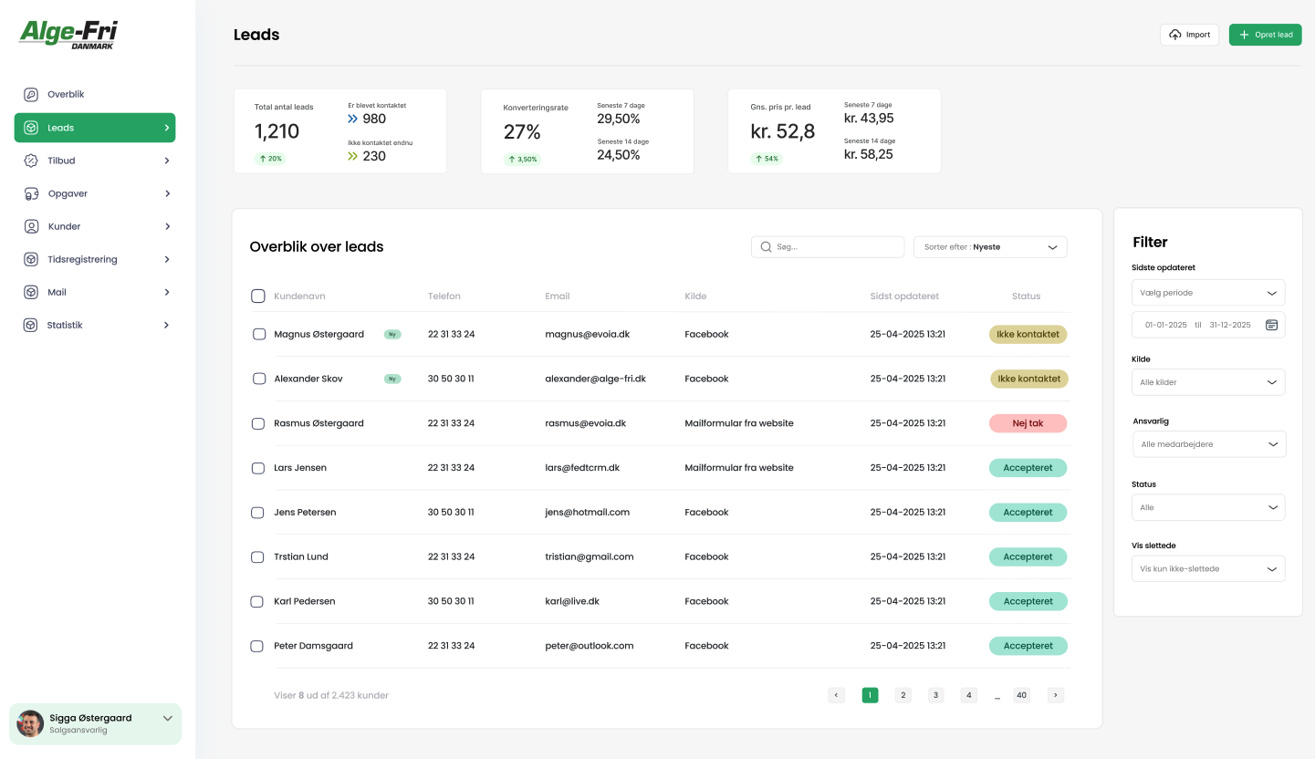
Task: Click the Tidsregistrering sidebar icon
Action: coord(31,259)
